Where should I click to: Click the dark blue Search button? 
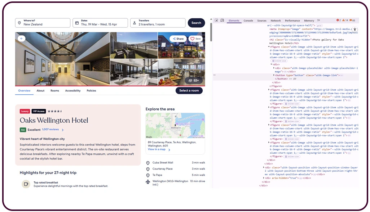click(196, 23)
